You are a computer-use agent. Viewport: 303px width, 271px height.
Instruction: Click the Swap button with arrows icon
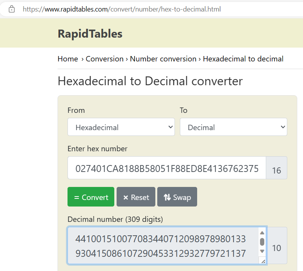(177, 197)
